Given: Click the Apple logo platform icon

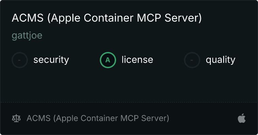Looking at the screenshot, I should pyautogui.click(x=242, y=118).
